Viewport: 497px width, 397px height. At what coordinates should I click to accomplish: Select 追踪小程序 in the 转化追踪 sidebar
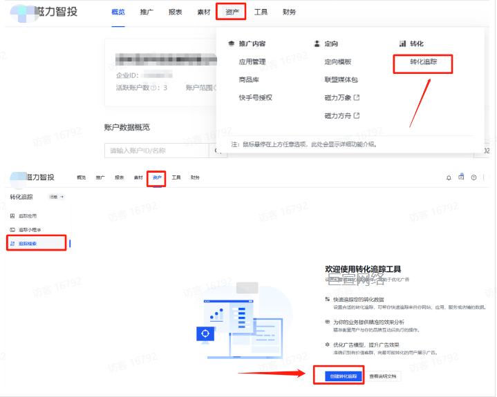(30, 230)
